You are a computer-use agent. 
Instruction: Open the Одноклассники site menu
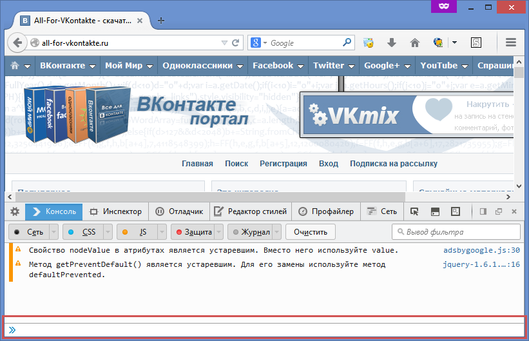coord(202,66)
